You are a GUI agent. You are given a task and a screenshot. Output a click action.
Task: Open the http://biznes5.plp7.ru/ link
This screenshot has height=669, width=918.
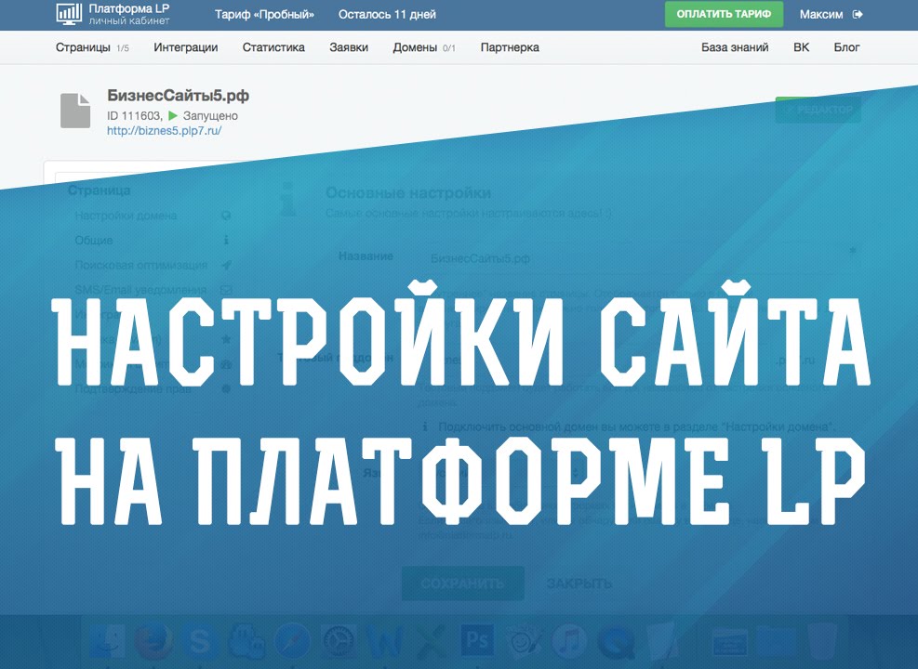pos(164,130)
